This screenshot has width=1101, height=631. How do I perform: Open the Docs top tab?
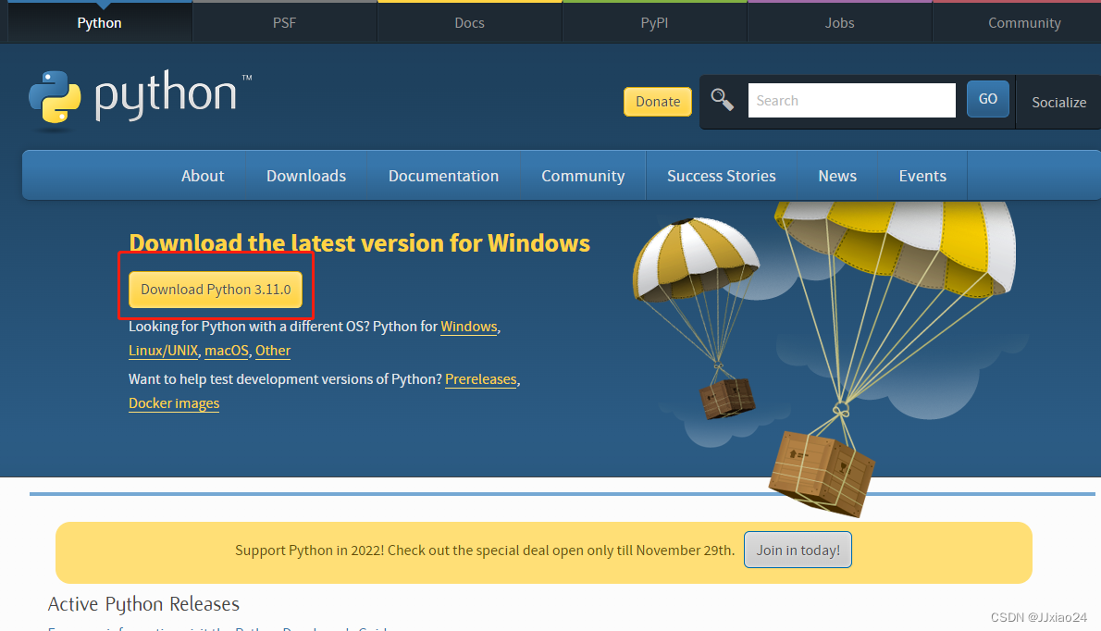pyautogui.click(x=470, y=22)
